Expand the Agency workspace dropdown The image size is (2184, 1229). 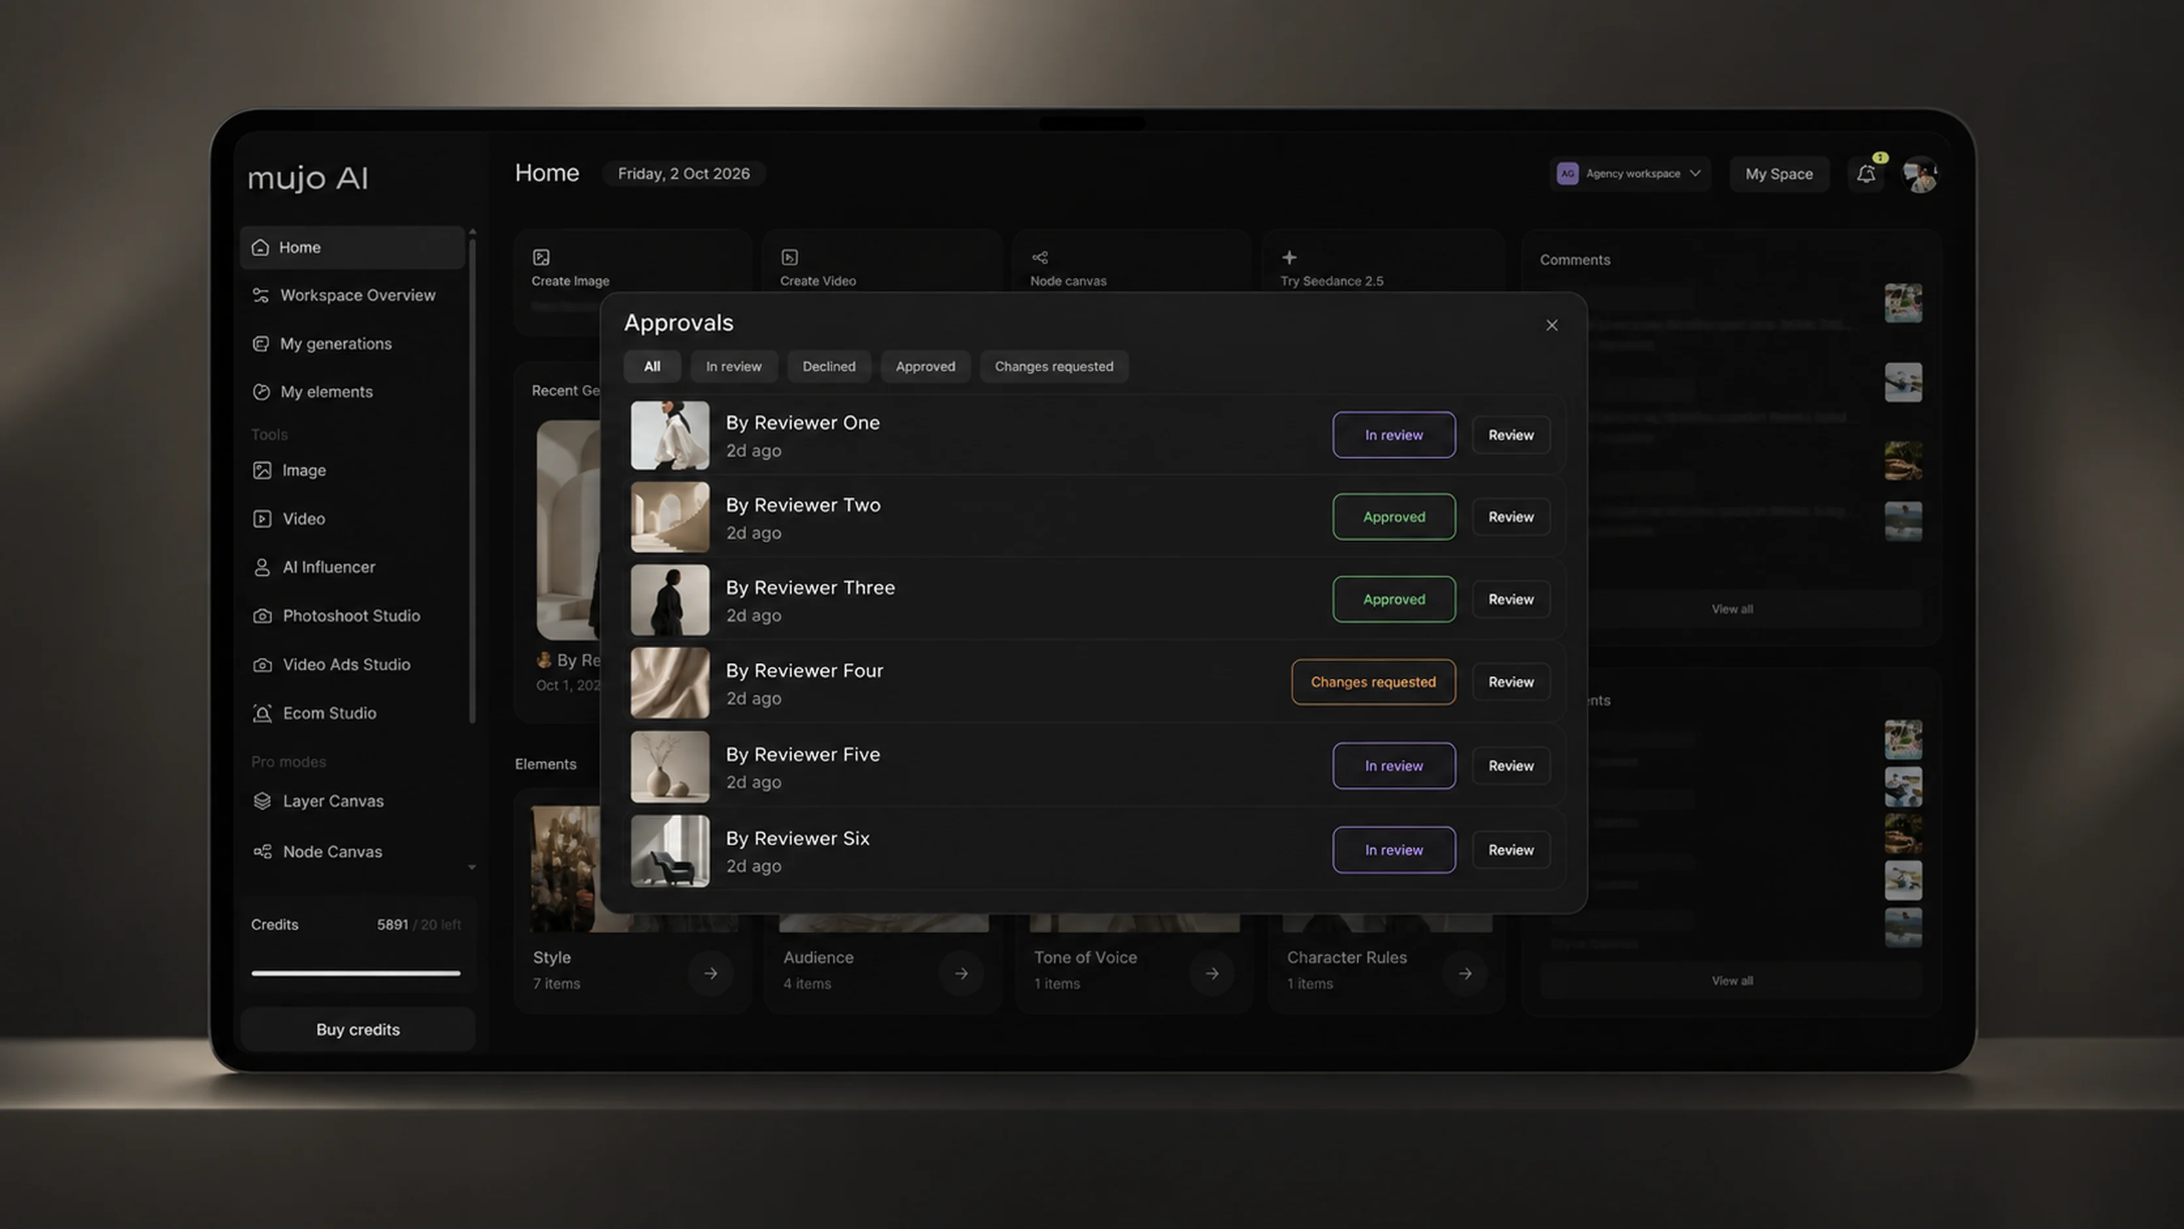coord(1630,174)
